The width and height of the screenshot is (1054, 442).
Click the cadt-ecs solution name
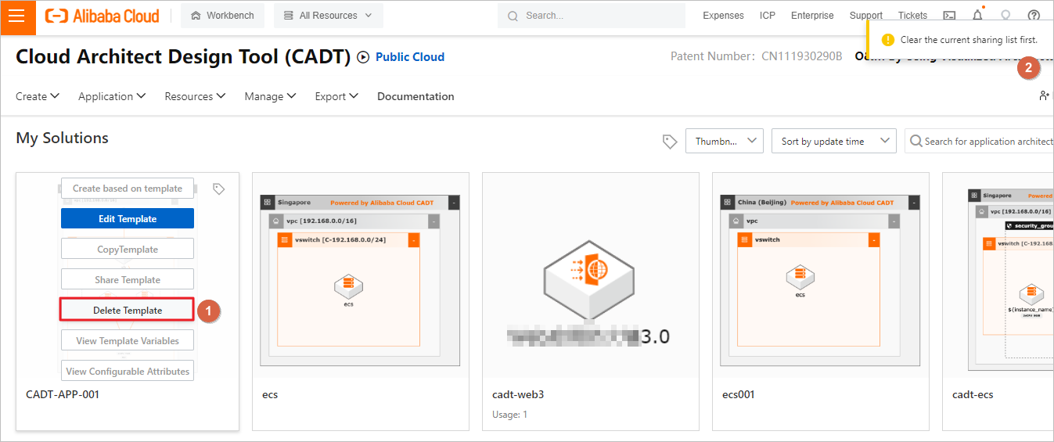pos(973,394)
